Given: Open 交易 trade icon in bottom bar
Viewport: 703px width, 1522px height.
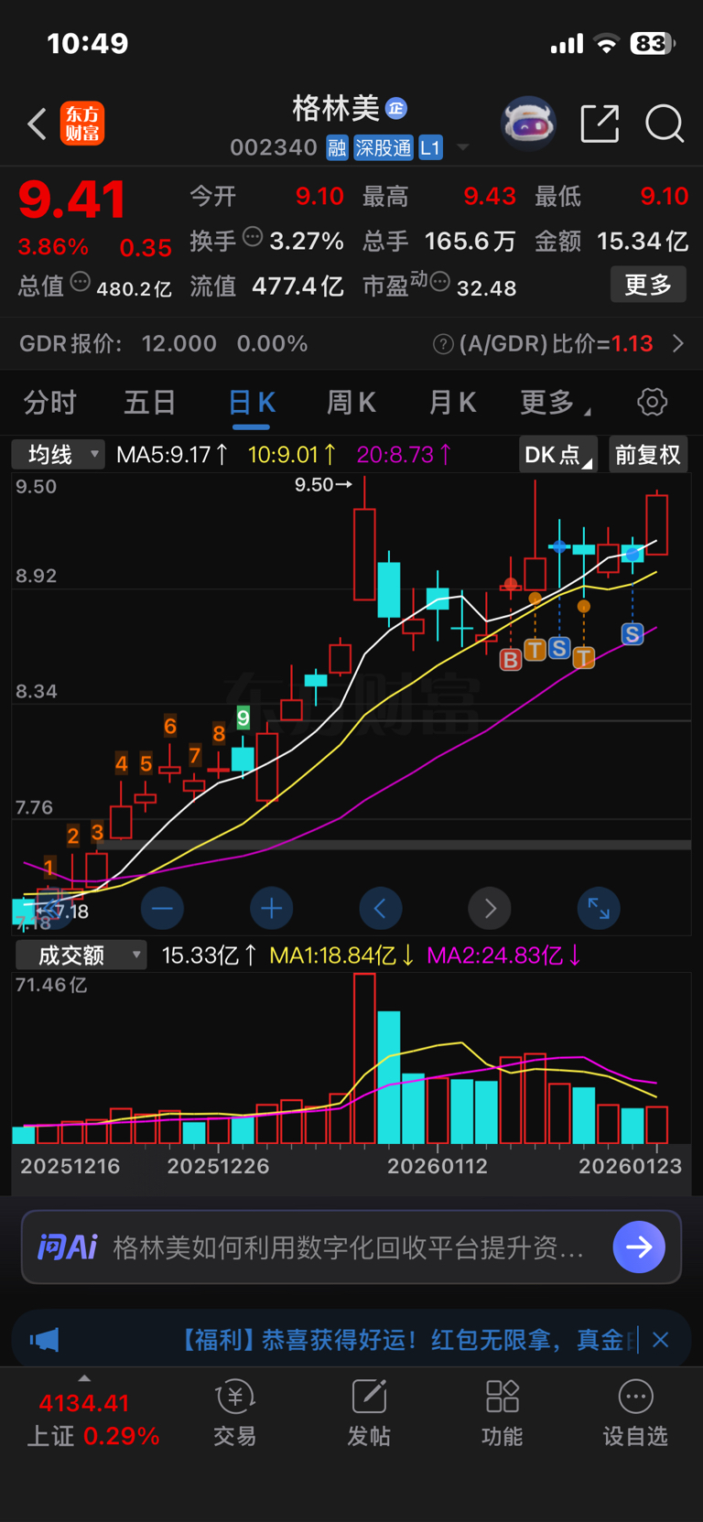Looking at the screenshot, I should pos(235,1413).
